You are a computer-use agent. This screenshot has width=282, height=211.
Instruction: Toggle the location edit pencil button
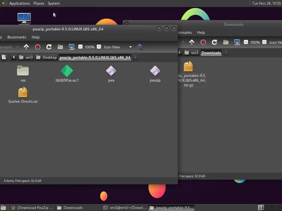(x=4, y=57)
